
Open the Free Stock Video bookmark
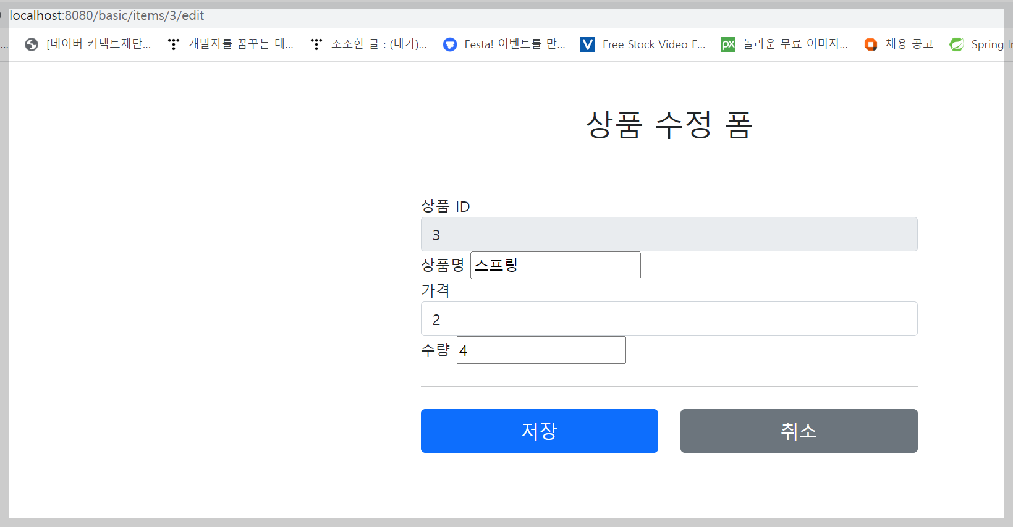coord(643,44)
